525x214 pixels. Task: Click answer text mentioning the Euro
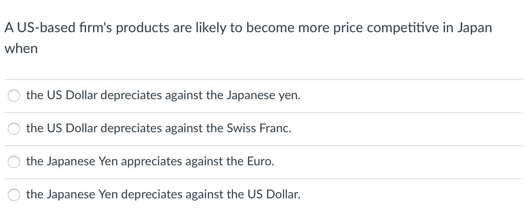(x=150, y=161)
